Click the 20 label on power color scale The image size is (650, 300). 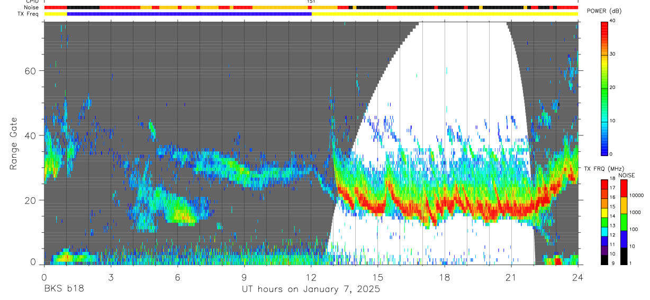pos(612,87)
